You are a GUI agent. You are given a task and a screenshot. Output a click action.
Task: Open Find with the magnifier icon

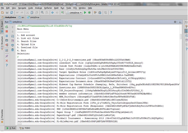click(x=42, y=12)
